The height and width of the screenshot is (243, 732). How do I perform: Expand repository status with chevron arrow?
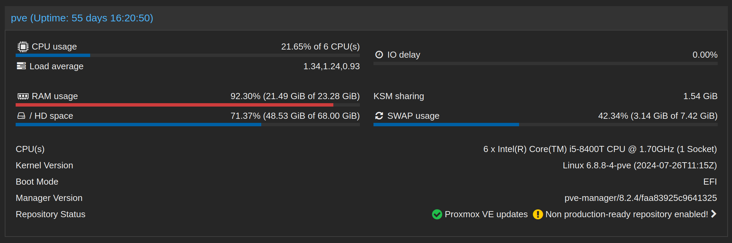(714, 214)
